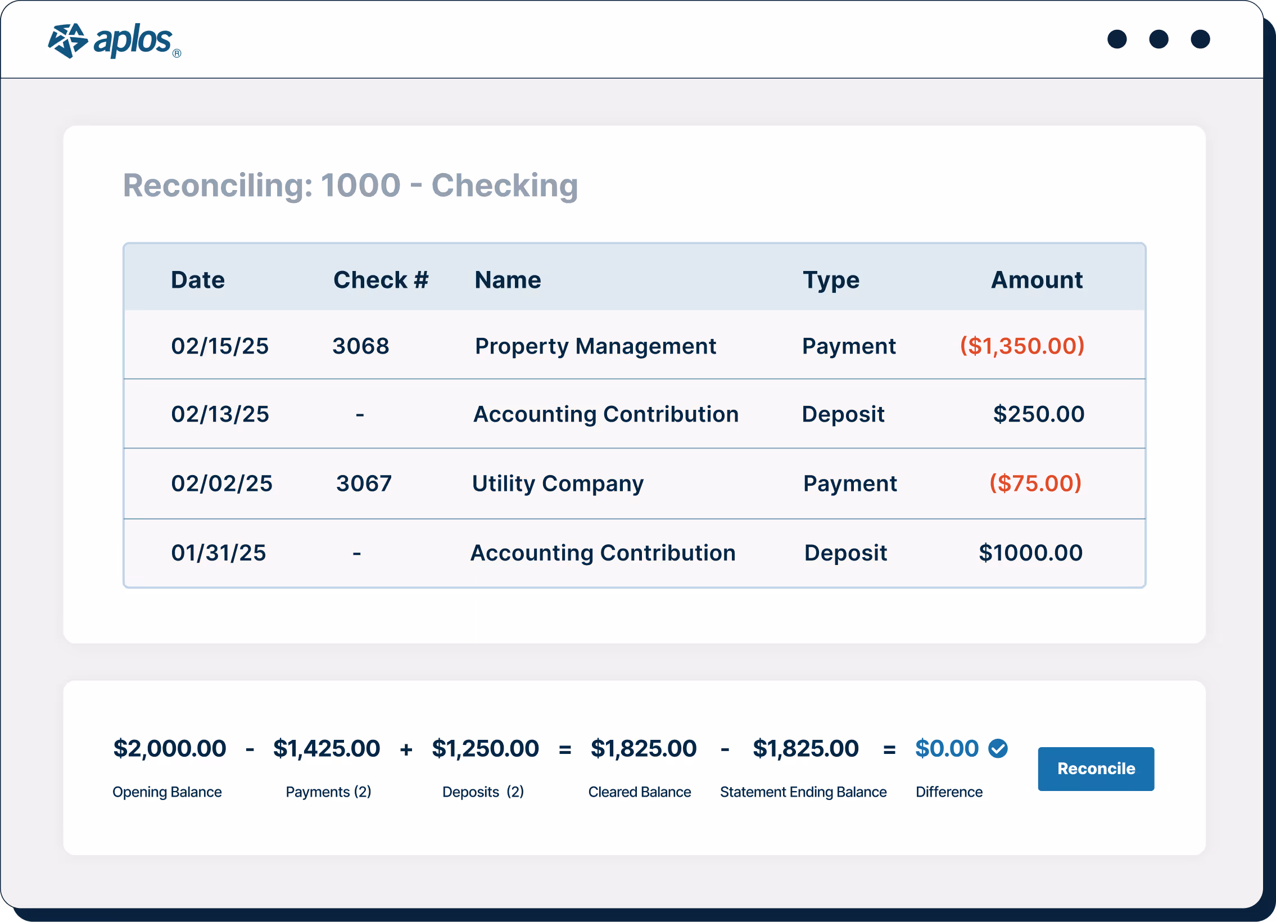Click the Type column header
The image size is (1276, 922).
pyautogui.click(x=830, y=279)
